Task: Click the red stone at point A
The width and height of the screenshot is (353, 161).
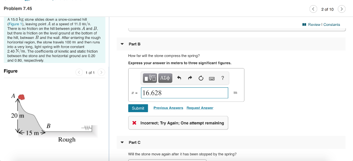Action: coord(21,97)
